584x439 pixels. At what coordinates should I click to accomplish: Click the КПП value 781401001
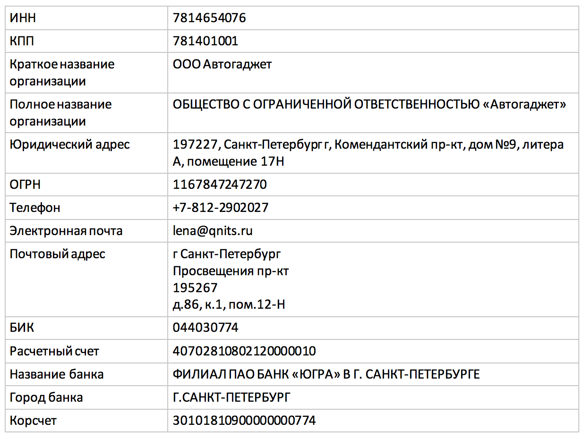pos(206,41)
